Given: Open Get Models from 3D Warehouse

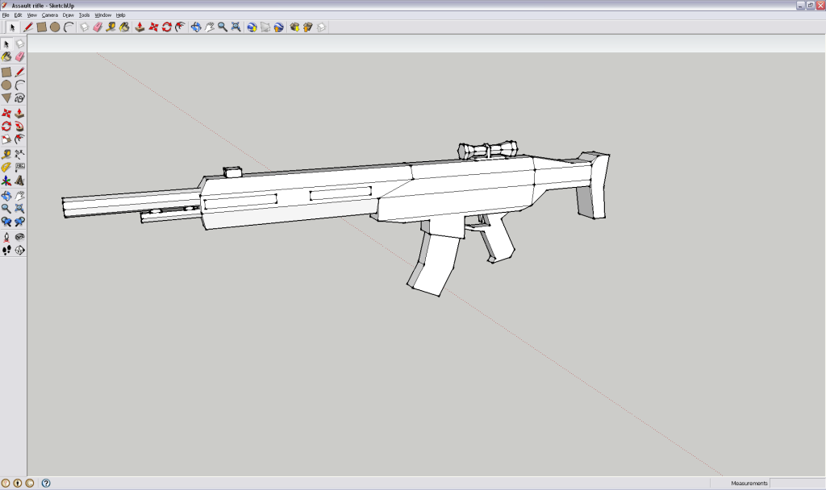Looking at the screenshot, I should click(x=294, y=27).
